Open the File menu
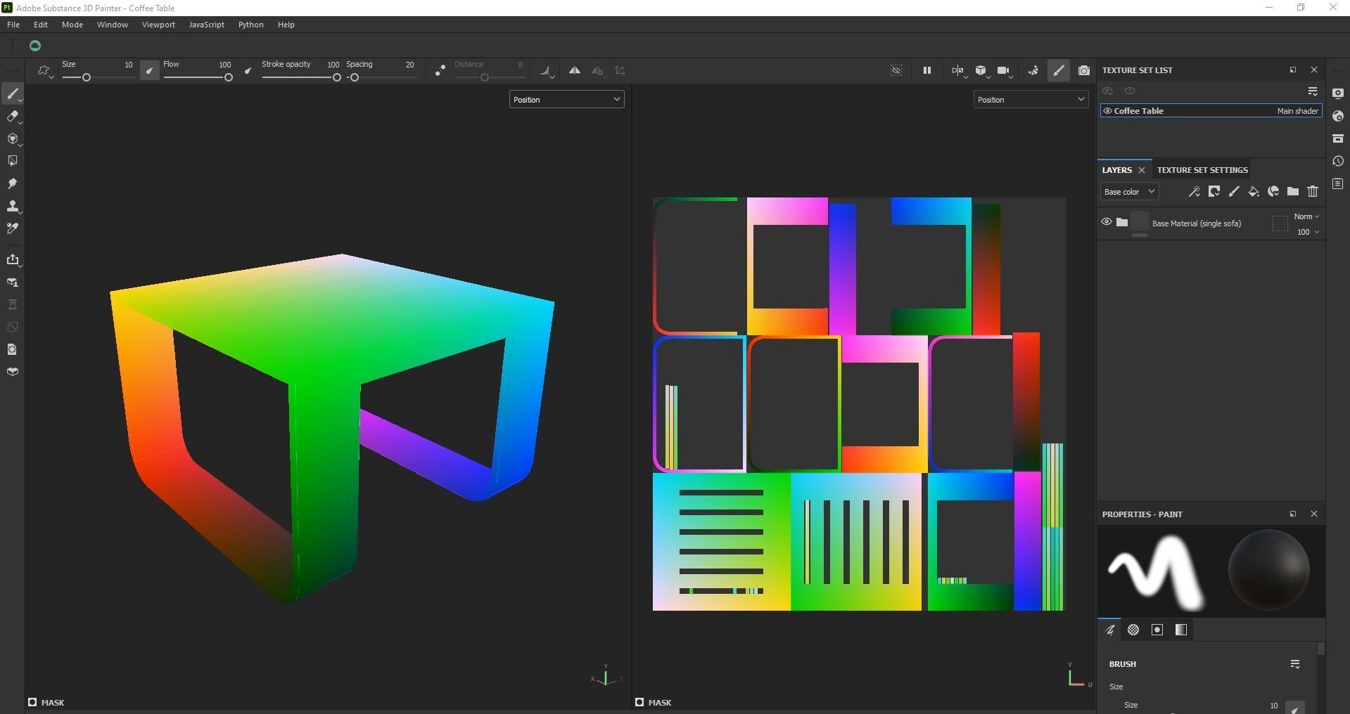 (13, 25)
